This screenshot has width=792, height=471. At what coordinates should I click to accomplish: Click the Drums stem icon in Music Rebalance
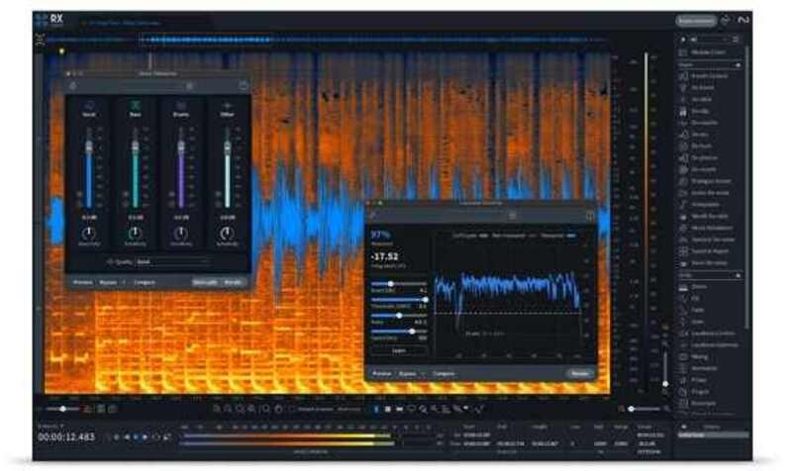pos(180,106)
